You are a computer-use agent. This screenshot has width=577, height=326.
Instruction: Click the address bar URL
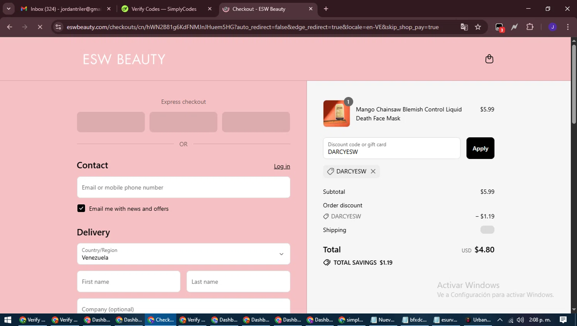pos(253,27)
